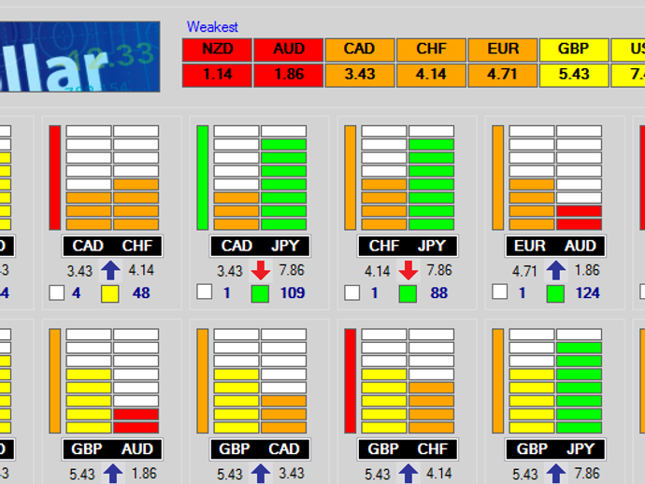The width and height of the screenshot is (645, 484).
Task: Tick the white checkbox under EUR AUD
Action: 500,292
